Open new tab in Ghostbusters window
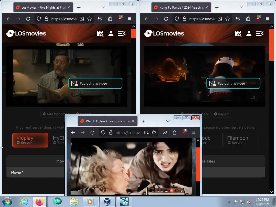 pos(143,121)
